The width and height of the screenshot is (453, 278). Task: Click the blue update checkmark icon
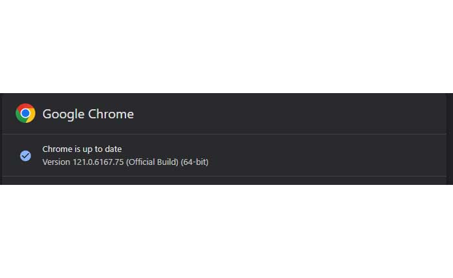click(25, 156)
